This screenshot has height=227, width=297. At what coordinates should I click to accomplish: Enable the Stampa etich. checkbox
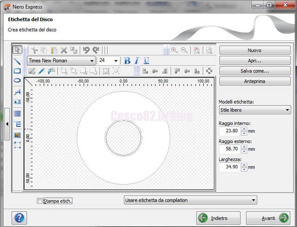(39, 201)
